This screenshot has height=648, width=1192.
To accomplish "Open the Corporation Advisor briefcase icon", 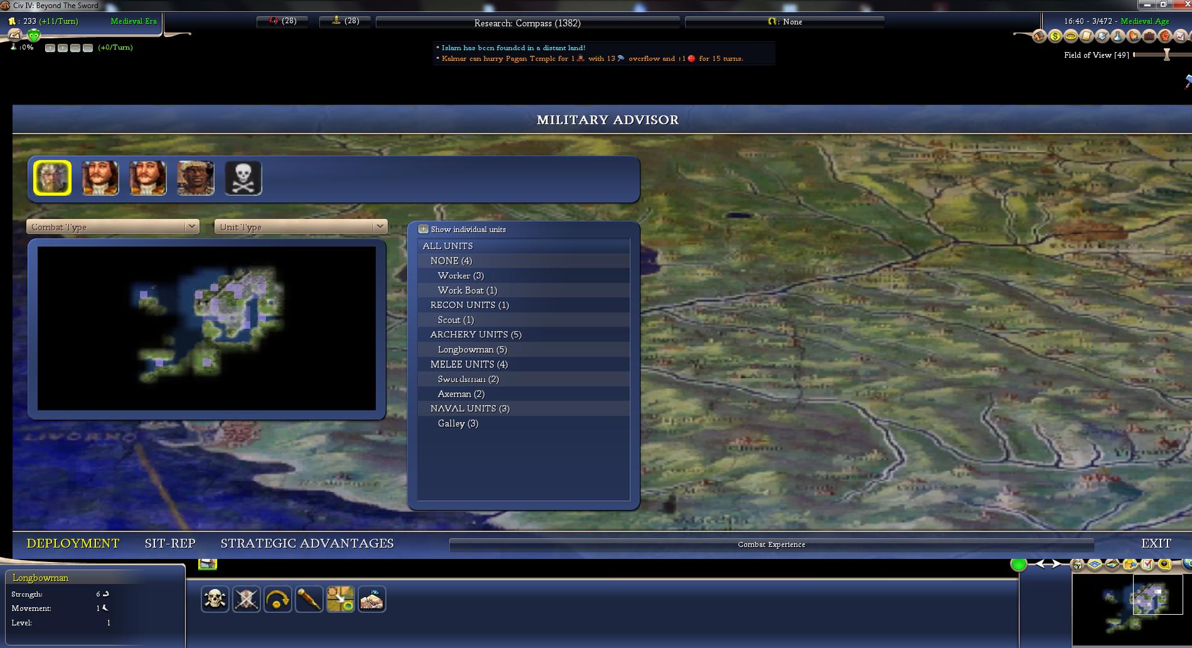I will pos(1149,36).
